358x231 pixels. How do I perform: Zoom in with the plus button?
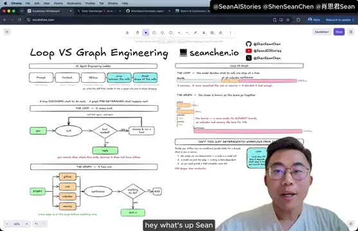click(x=27, y=224)
